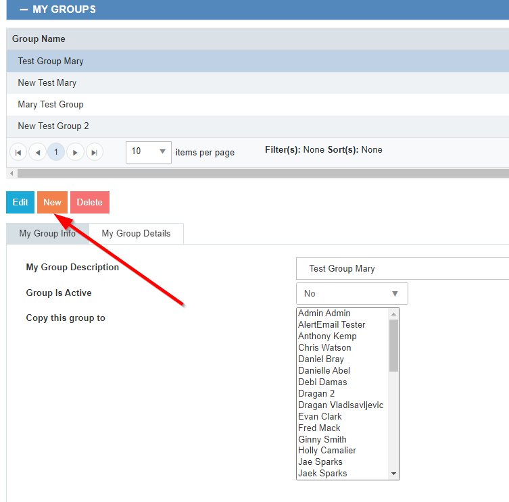
Task: Go to last page of groups
Action: 95,152
